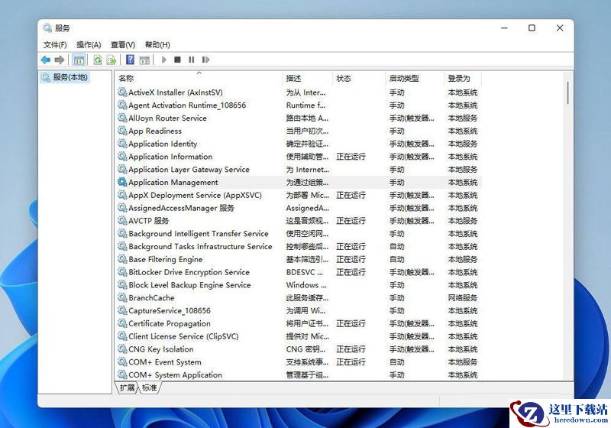Viewport: 611px width, 428px height.
Task: Select BitLocker Drive Encryption Service
Action: (298, 272)
